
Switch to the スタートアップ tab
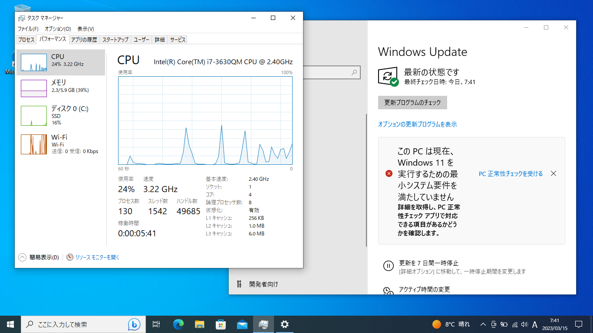pos(115,39)
